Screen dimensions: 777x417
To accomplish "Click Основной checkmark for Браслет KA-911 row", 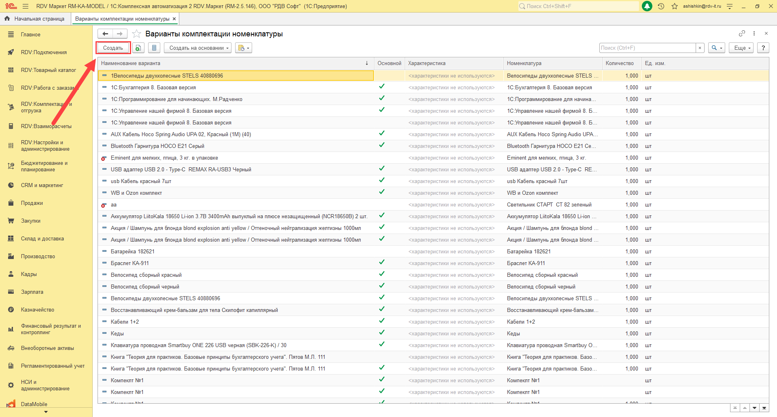I will coord(382,262).
